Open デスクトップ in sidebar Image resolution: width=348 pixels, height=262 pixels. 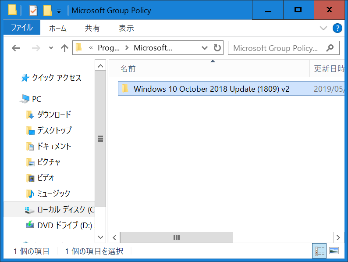(54, 130)
